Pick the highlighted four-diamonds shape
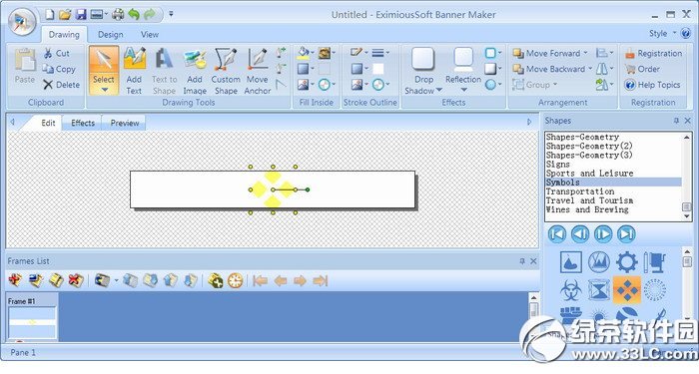Viewport: 699px width, 374px height. pyautogui.click(x=627, y=290)
